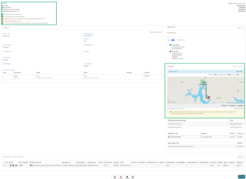Click the red alert icon in line 1
Viewport: 246px width, 179px height.
pos(16,166)
